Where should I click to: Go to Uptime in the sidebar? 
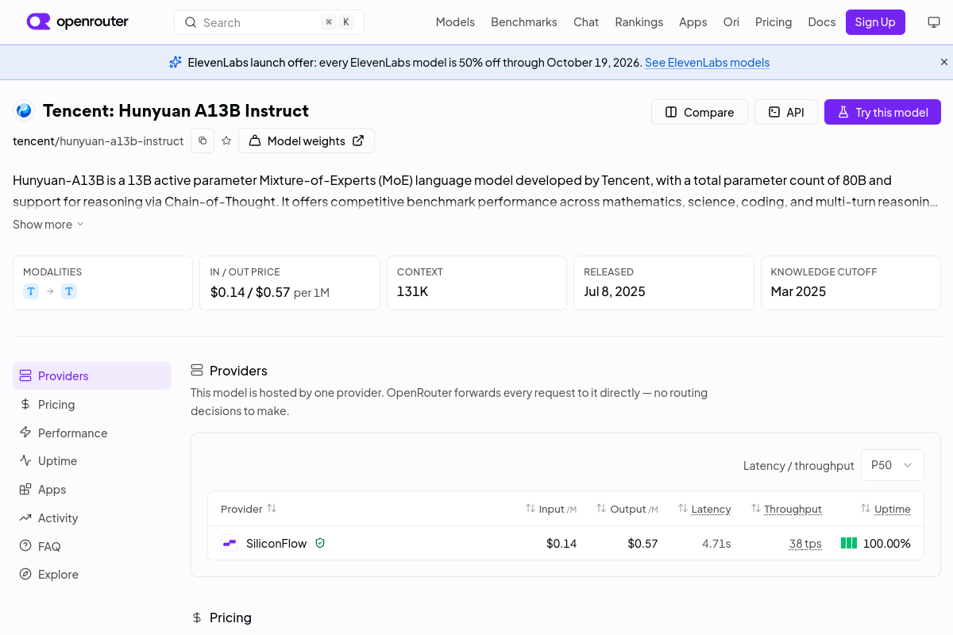click(92, 460)
